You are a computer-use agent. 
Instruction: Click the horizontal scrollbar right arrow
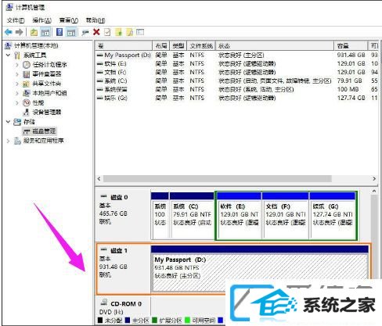374,179
